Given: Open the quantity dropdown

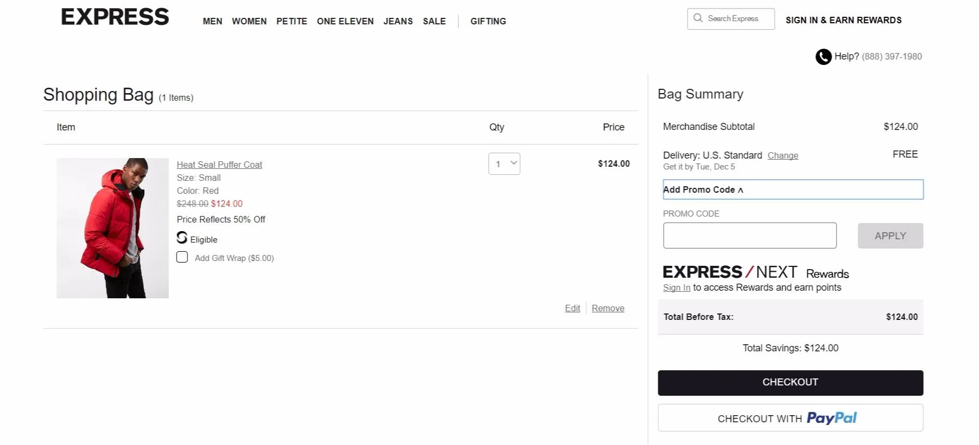Looking at the screenshot, I should pyautogui.click(x=504, y=163).
